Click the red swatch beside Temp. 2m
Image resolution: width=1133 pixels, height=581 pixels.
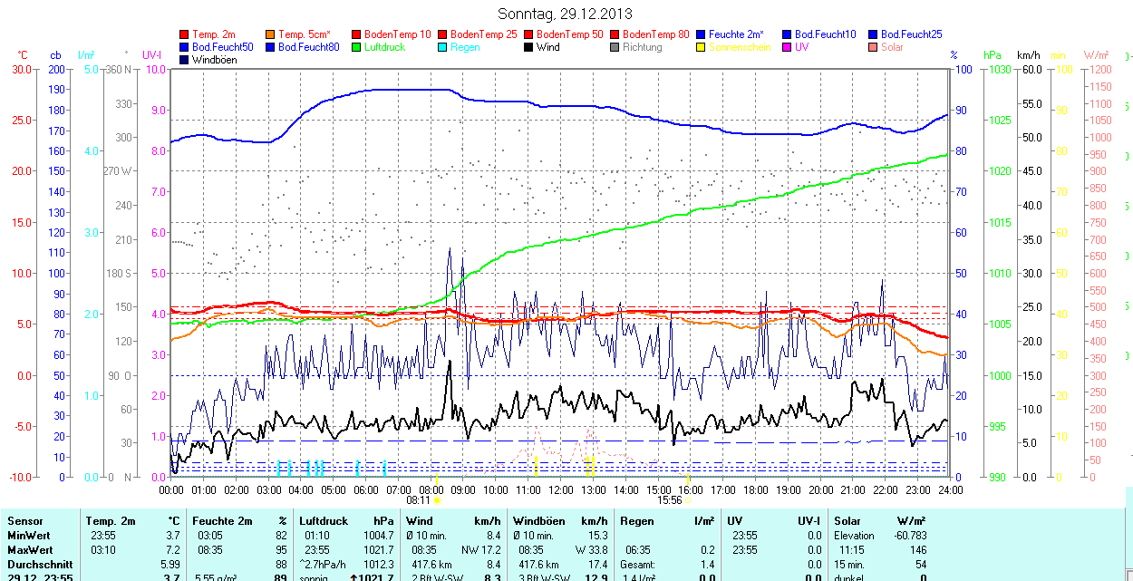pyautogui.click(x=185, y=34)
